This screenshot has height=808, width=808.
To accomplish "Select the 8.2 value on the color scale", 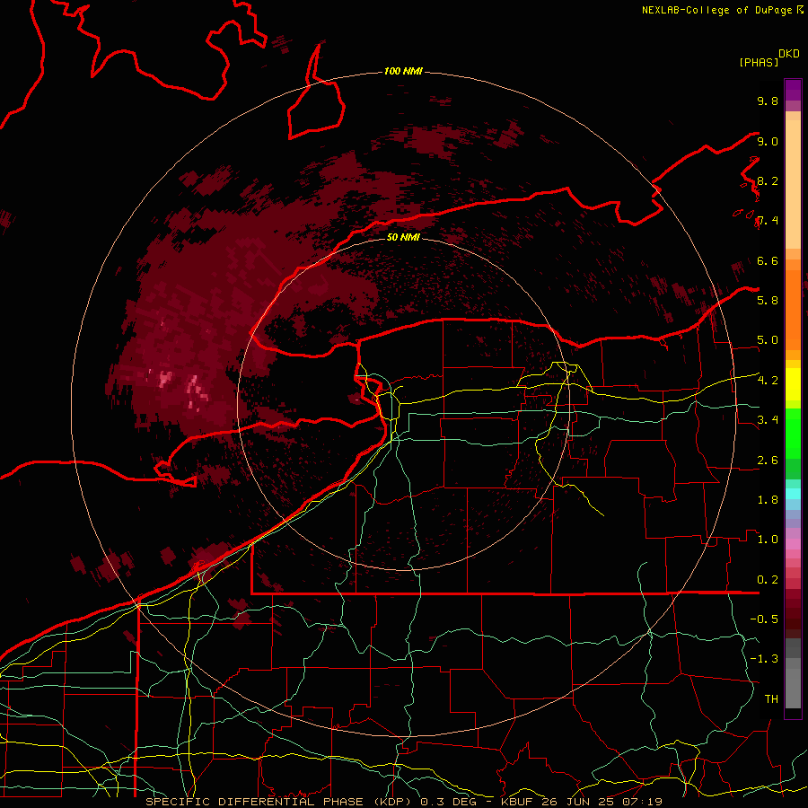I will click(x=768, y=180).
